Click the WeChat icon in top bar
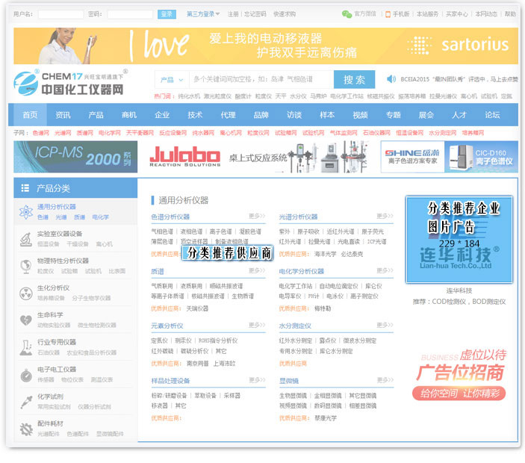 tap(347, 13)
